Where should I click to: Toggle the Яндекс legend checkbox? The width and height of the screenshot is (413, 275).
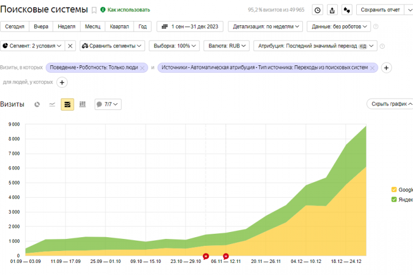[394, 199]
